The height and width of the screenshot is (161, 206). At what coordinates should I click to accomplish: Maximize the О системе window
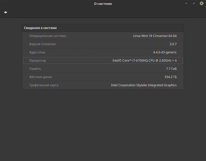(x=194, y=4)
